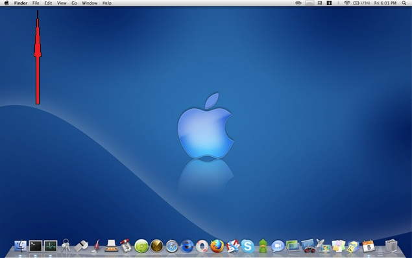Open the switch utility icon in Dock
Screen dimensions: 412x258
tap(126, 246)
